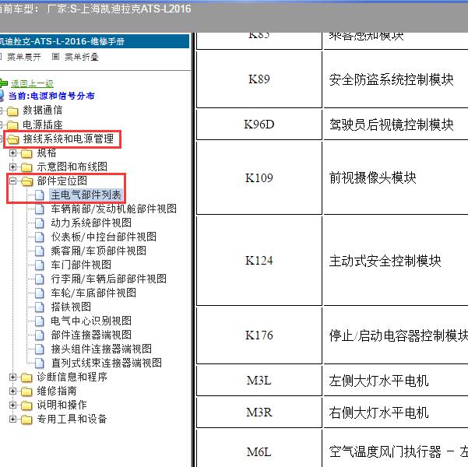The height and width of the screenshot is (467, 468).
Task: Click the K109 table cell
Action: click(x=259, y=177)
